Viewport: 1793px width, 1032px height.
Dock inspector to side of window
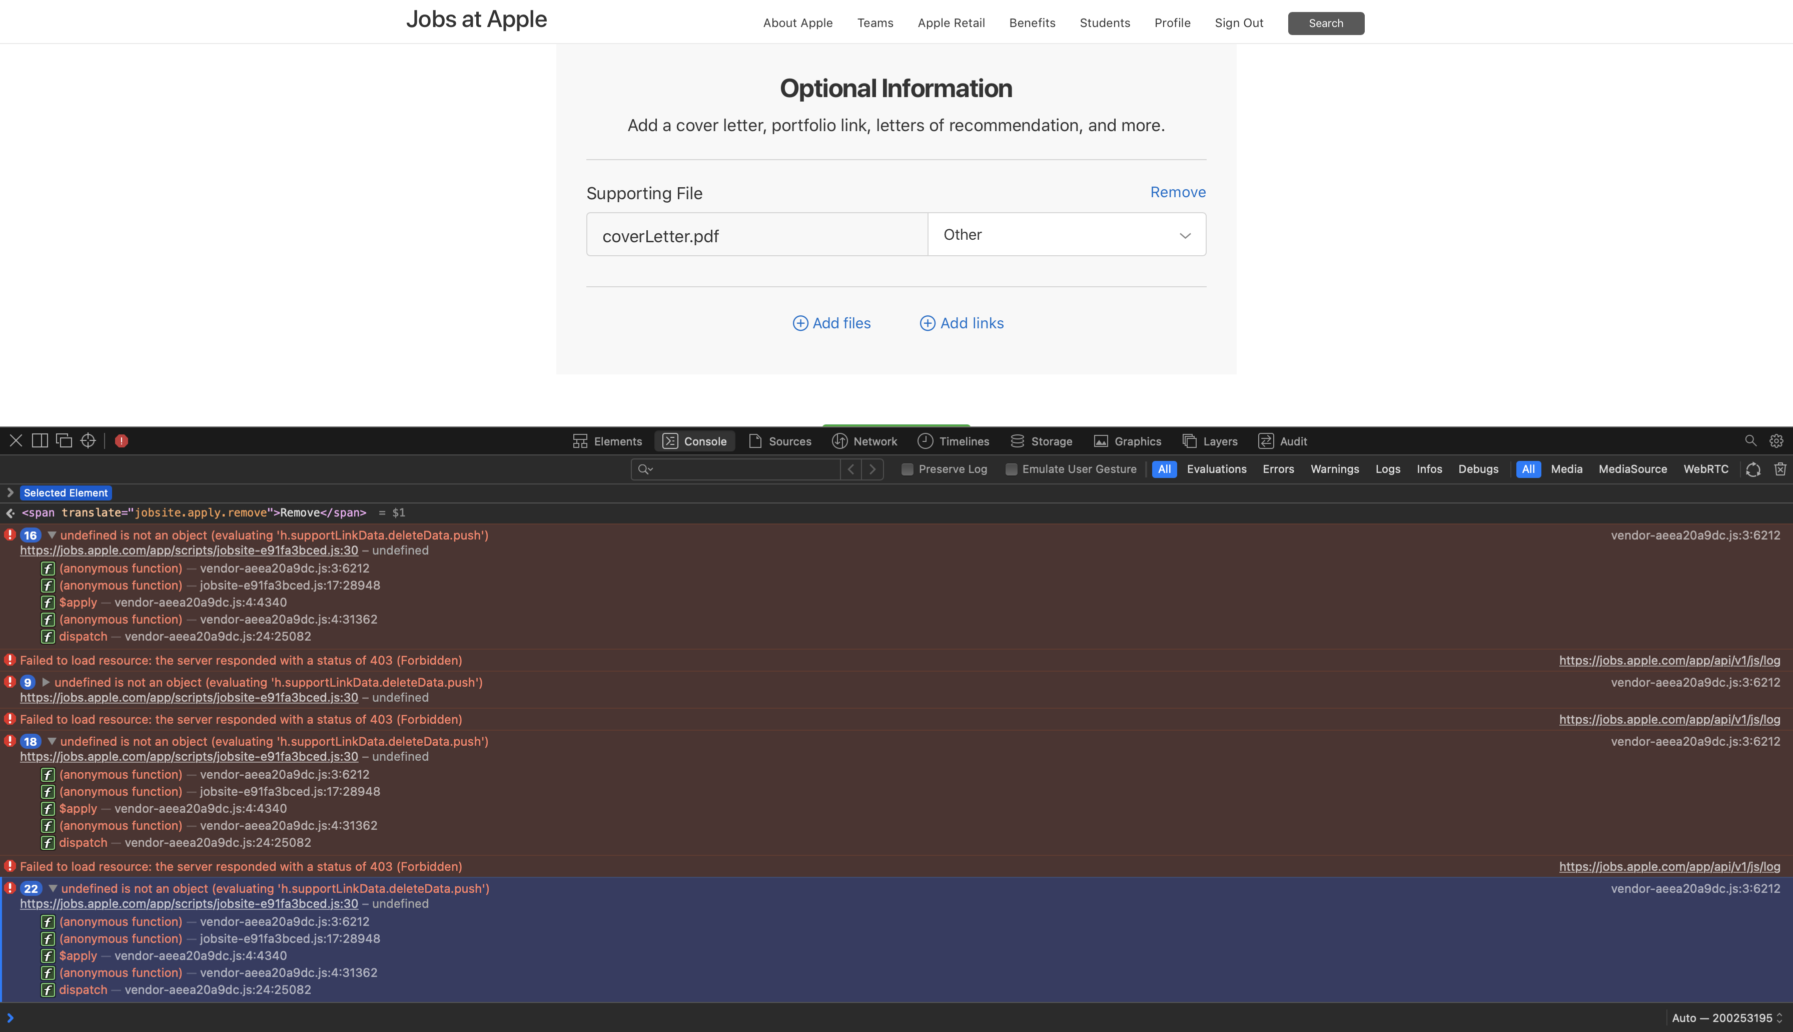[41, 441]
